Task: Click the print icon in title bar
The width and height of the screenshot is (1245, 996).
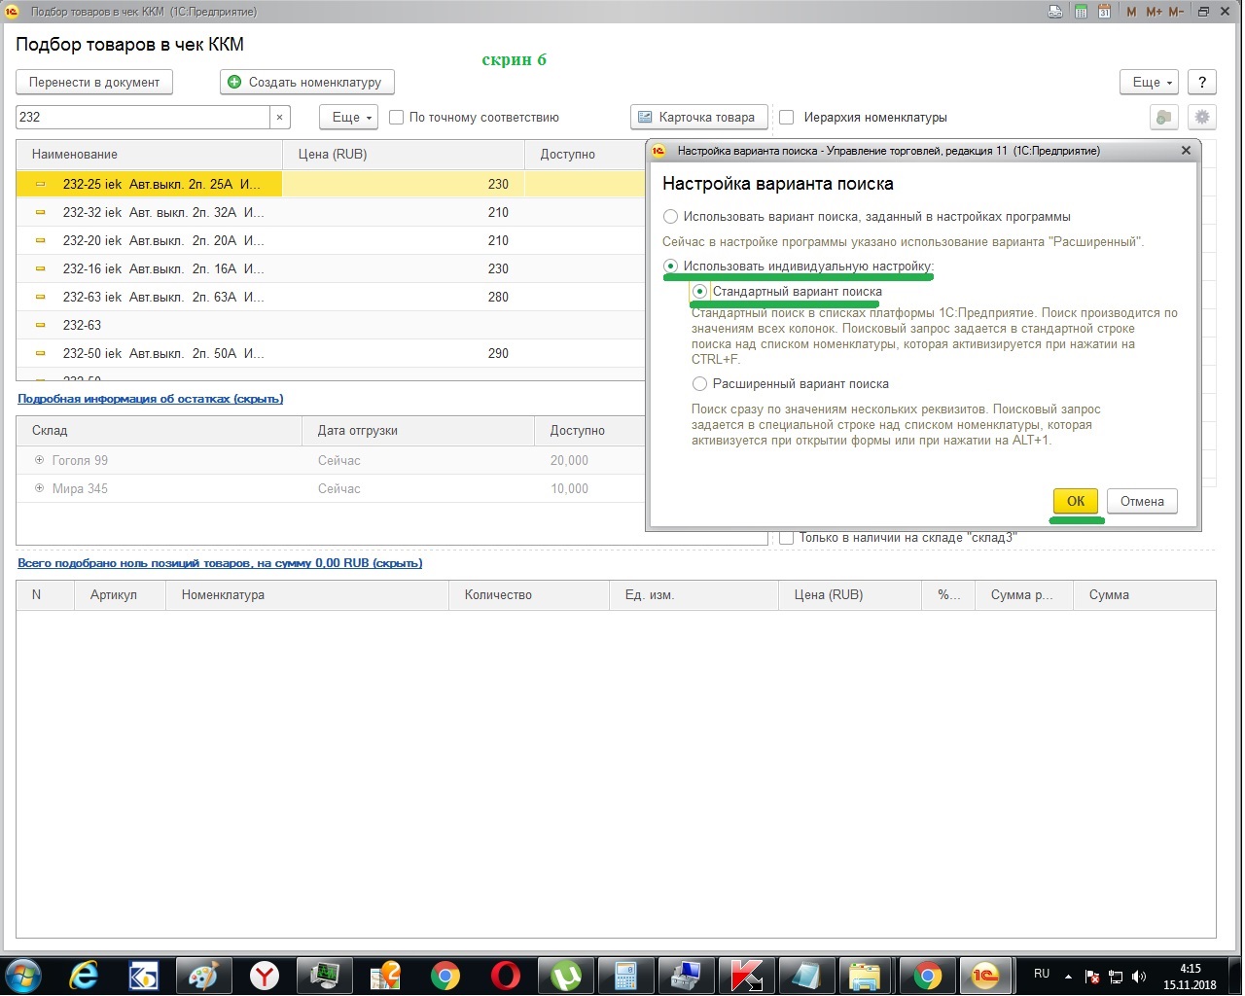Action: (1055, 12)
